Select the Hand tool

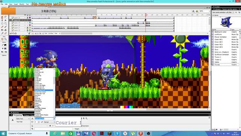click(x=2, y=39)
